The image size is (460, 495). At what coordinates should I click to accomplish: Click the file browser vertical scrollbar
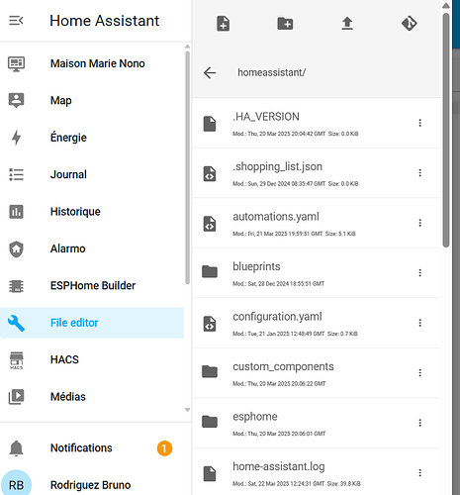pyautogui.click(x=446, y=131)
